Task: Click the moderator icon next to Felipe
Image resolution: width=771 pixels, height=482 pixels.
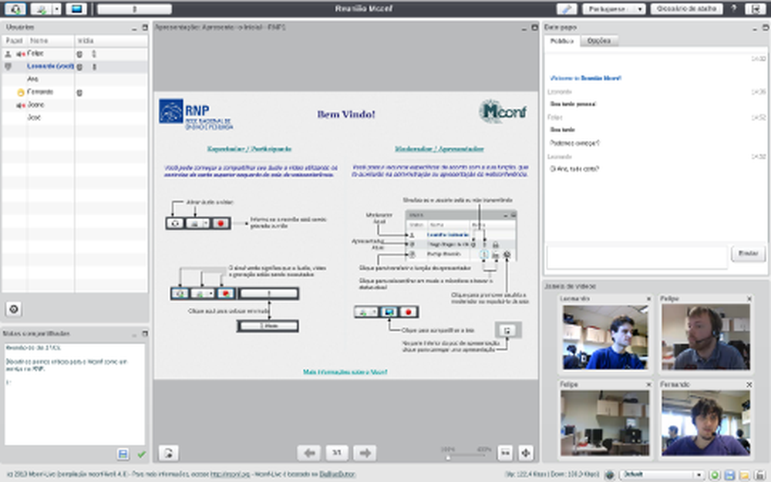Action: pos(8,54)
